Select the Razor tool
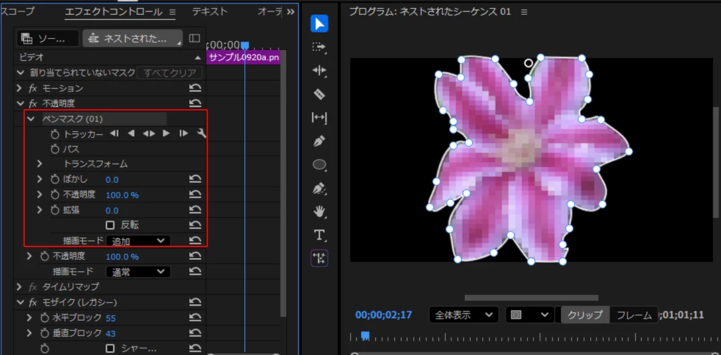This screenshot has height=355, width=721. [x=319, y=94]
